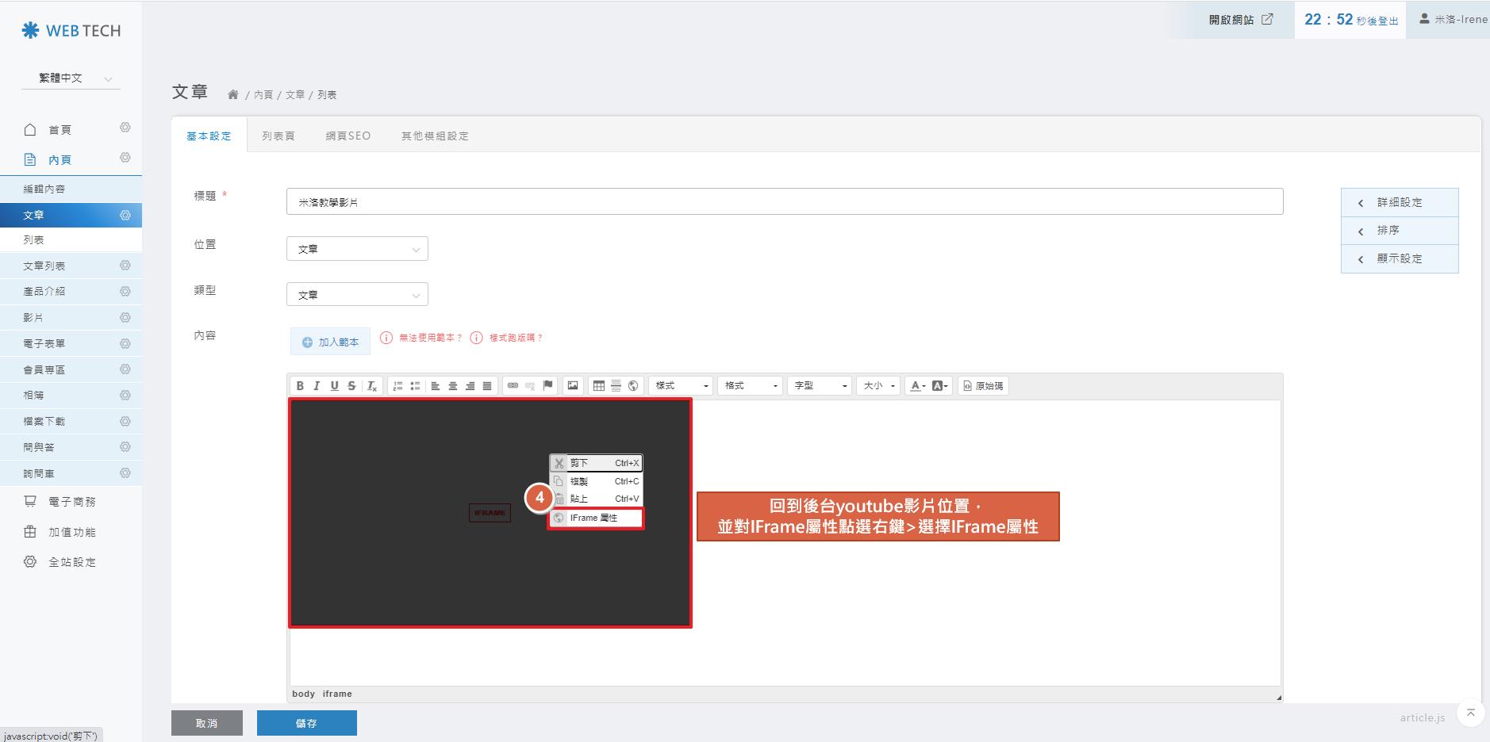
Task: Expand the 繁體中文 language selector
Action: pyautogui.click(x=71, y=78)
